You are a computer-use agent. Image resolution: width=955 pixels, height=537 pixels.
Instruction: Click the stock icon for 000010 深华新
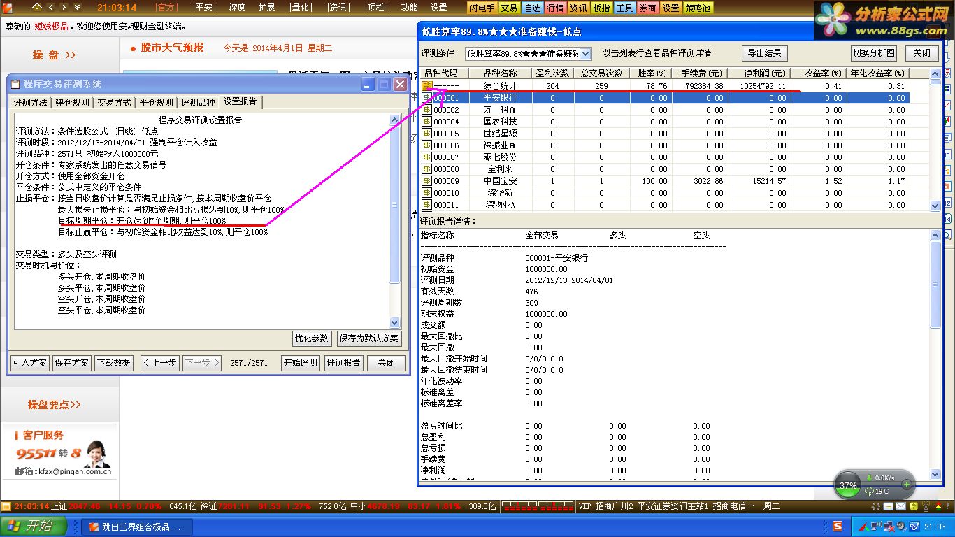tap(426, 193)
